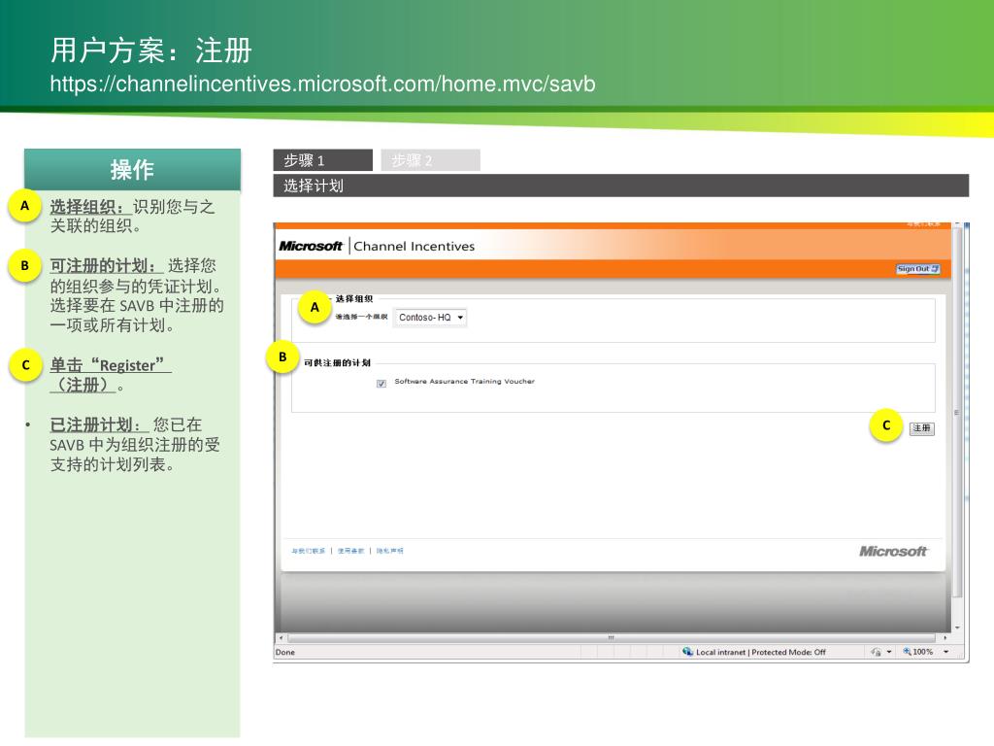Click yellow marker B beside 可供注册的计划 heading
994x746 pixels.
pos(282,357)
